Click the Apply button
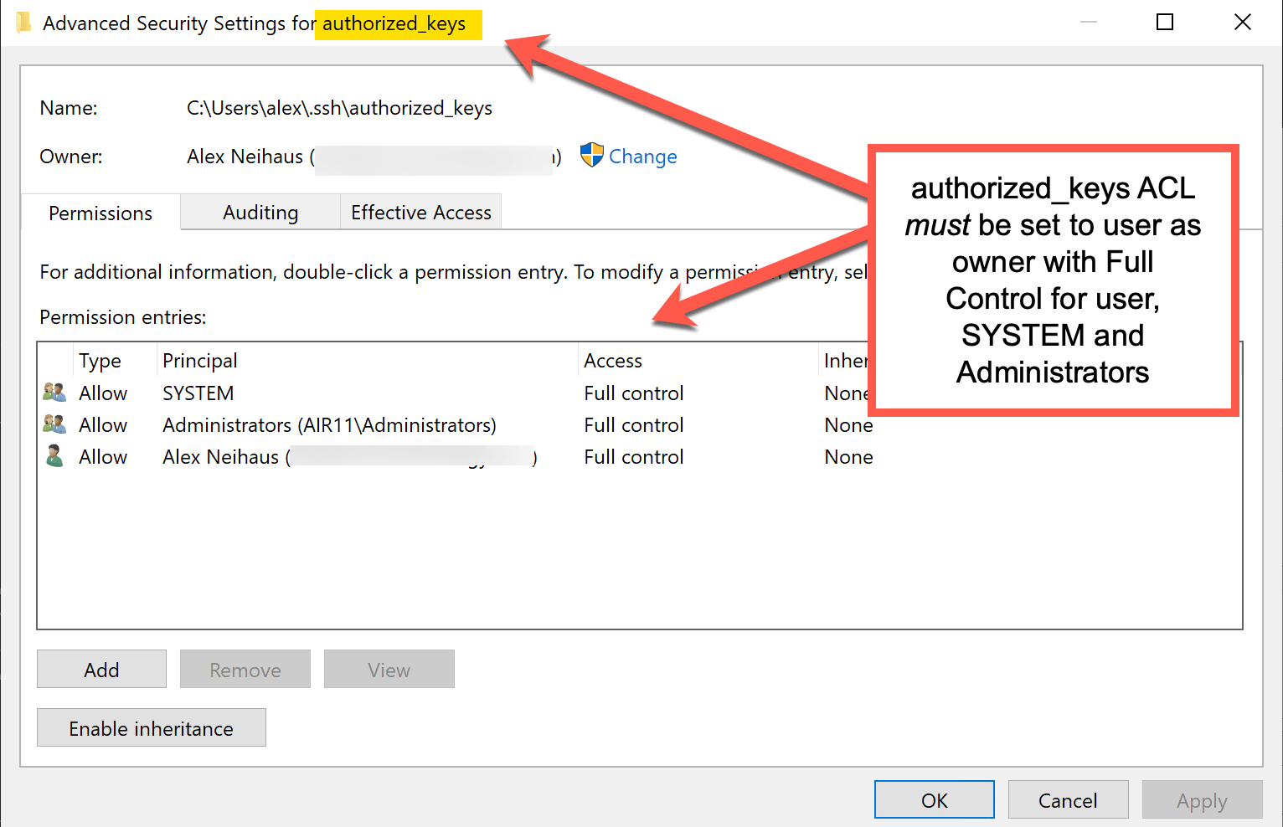Screen dimensions: 1283x827 pos(1202,799)
